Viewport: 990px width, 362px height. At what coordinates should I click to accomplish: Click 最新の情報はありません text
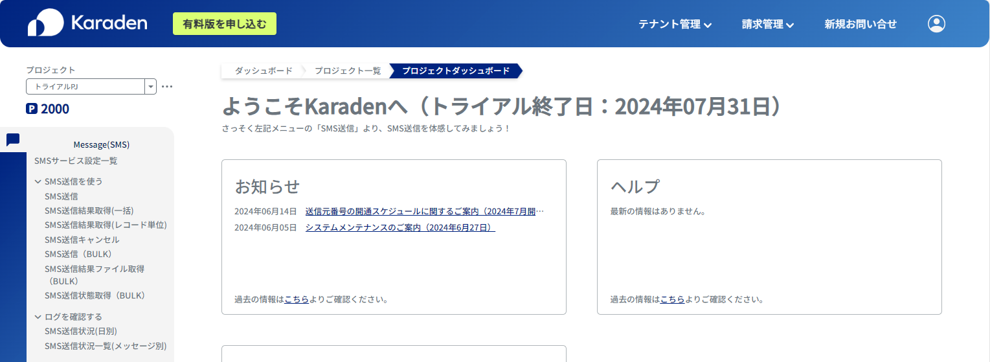tap(658, 211)
